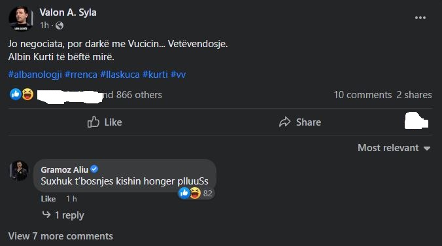
Task: Click the post's laughing reaction emoji
Action: [x=27, y=94]
